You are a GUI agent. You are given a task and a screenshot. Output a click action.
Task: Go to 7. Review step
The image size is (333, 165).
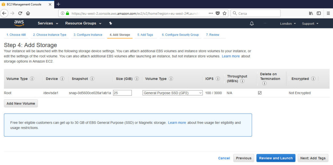[x=213, y=35]
